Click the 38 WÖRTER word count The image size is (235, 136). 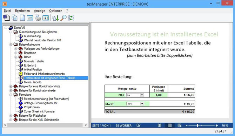[123, 125]
